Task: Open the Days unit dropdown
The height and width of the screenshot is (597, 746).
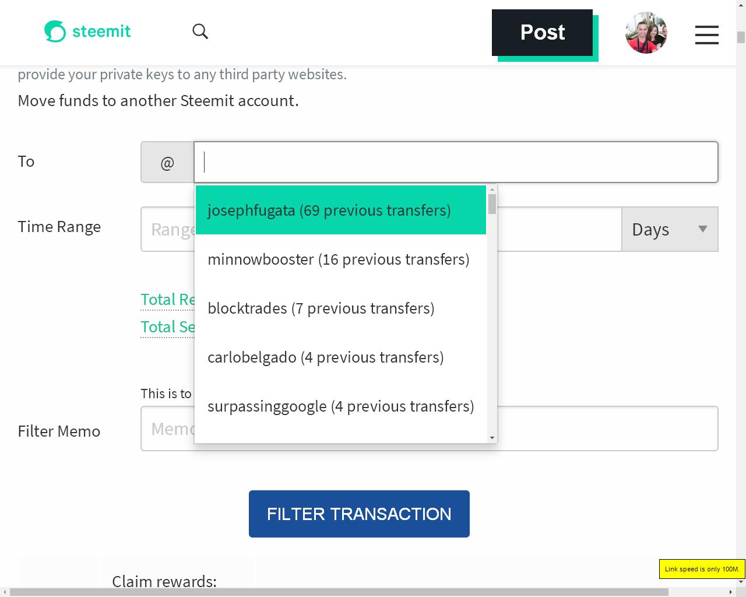Action: [670, 229]
